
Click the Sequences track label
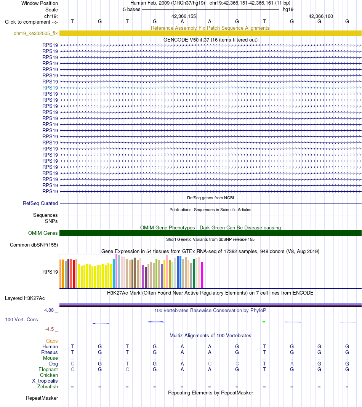(x=45, y=215)
